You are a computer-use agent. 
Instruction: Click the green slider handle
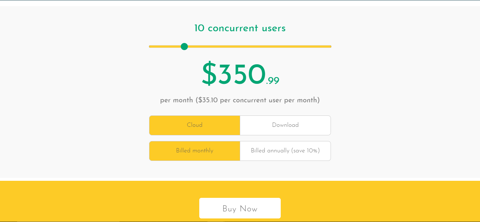coord(184,47)
